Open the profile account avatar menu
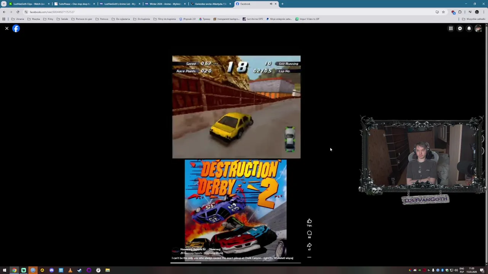The height and width of the screenshot is (274, 488). pyautogui.click(x=478, y=28)
